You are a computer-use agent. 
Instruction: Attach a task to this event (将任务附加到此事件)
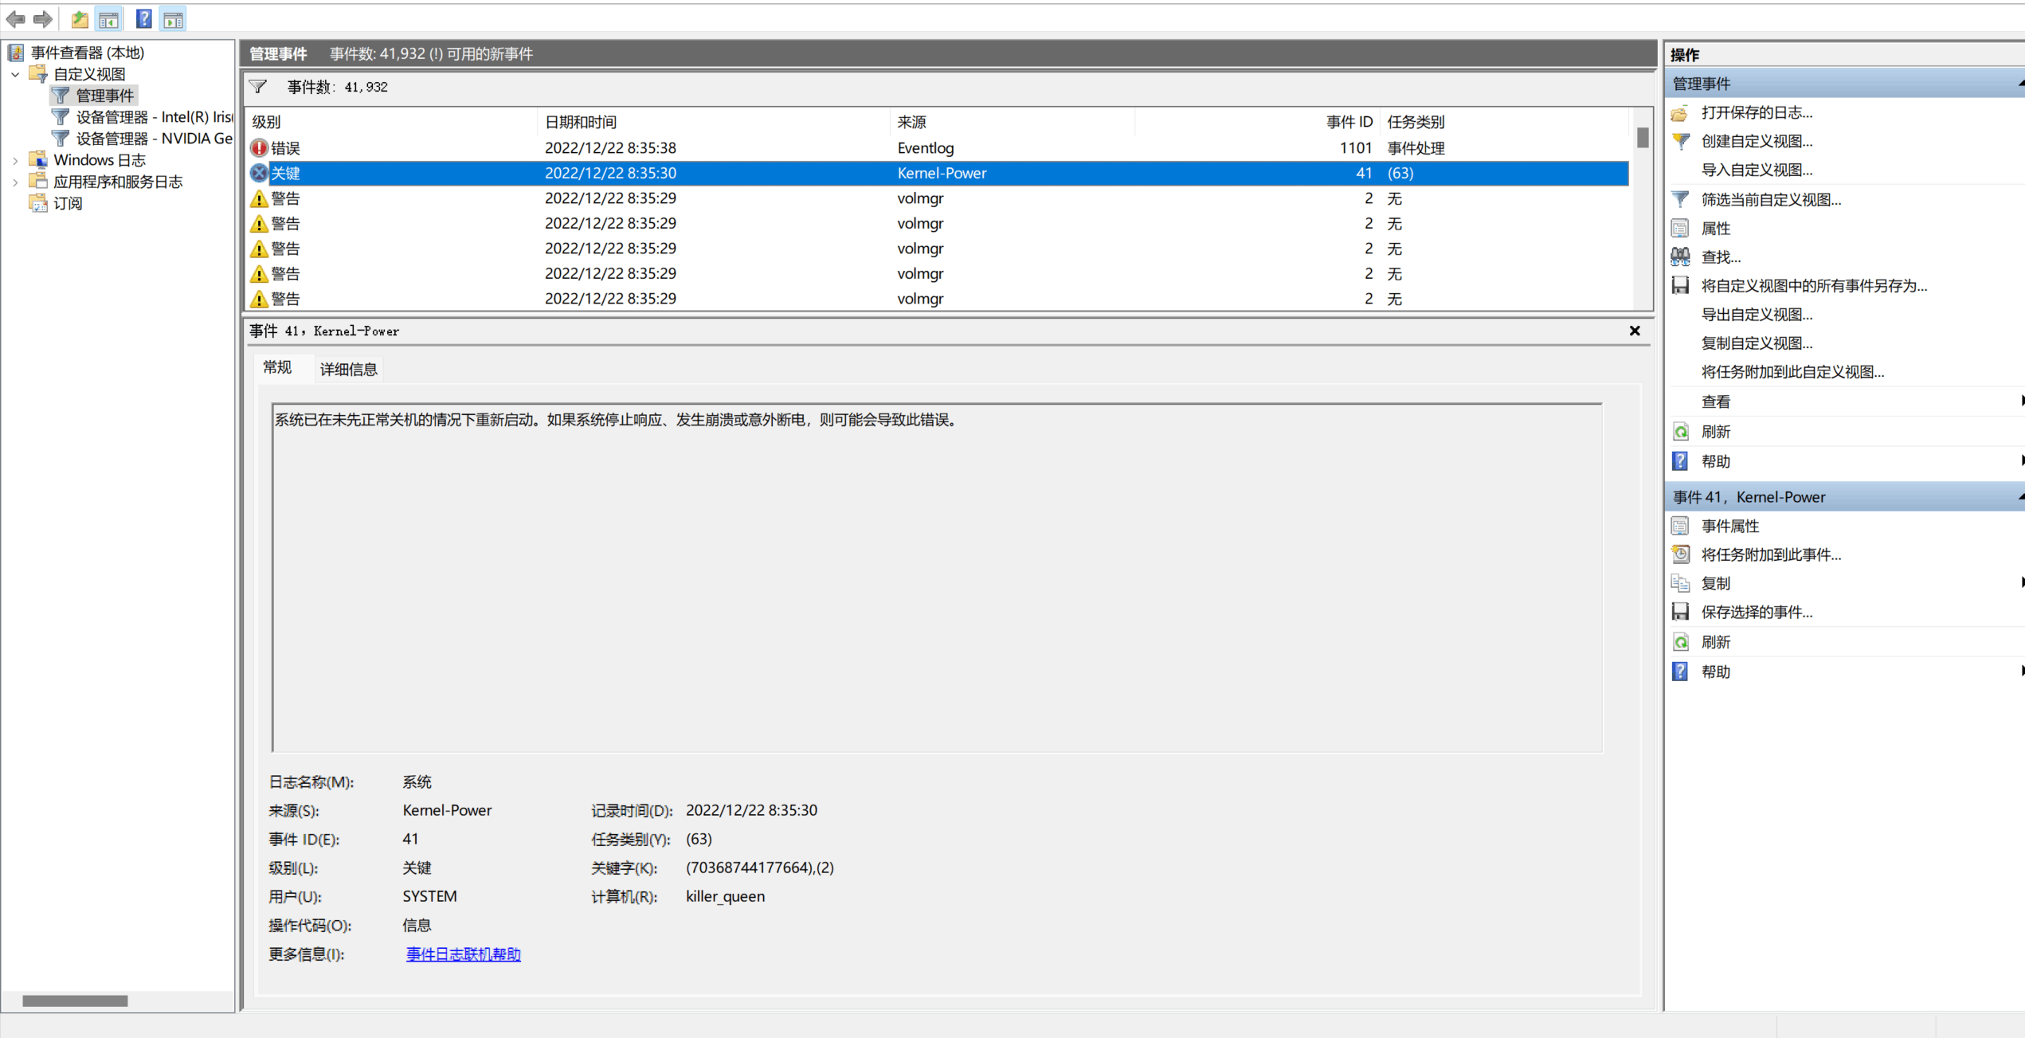(x=1771, y=554)
